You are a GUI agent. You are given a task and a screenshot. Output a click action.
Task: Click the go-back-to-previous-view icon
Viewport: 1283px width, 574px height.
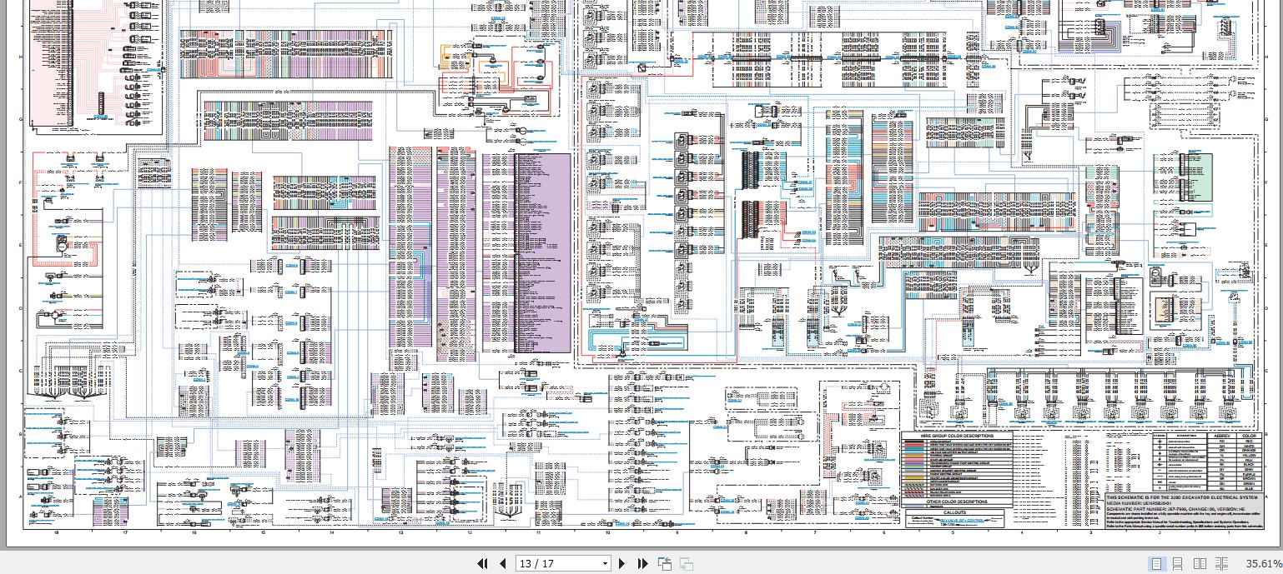click(665, 564)
